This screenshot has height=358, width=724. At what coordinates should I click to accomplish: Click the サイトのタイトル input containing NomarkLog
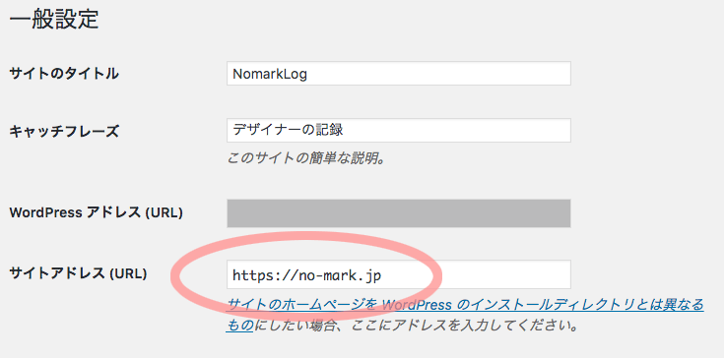399,73
